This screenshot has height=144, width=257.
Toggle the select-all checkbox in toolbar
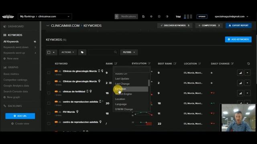click(x=49, y=52)
